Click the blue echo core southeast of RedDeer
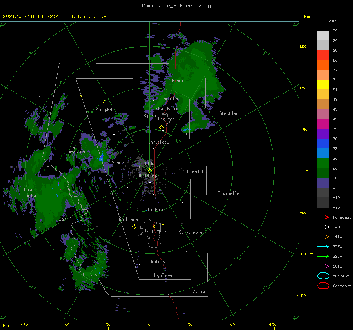This screenshot has height=330, width=353. (x=187, y=130)
